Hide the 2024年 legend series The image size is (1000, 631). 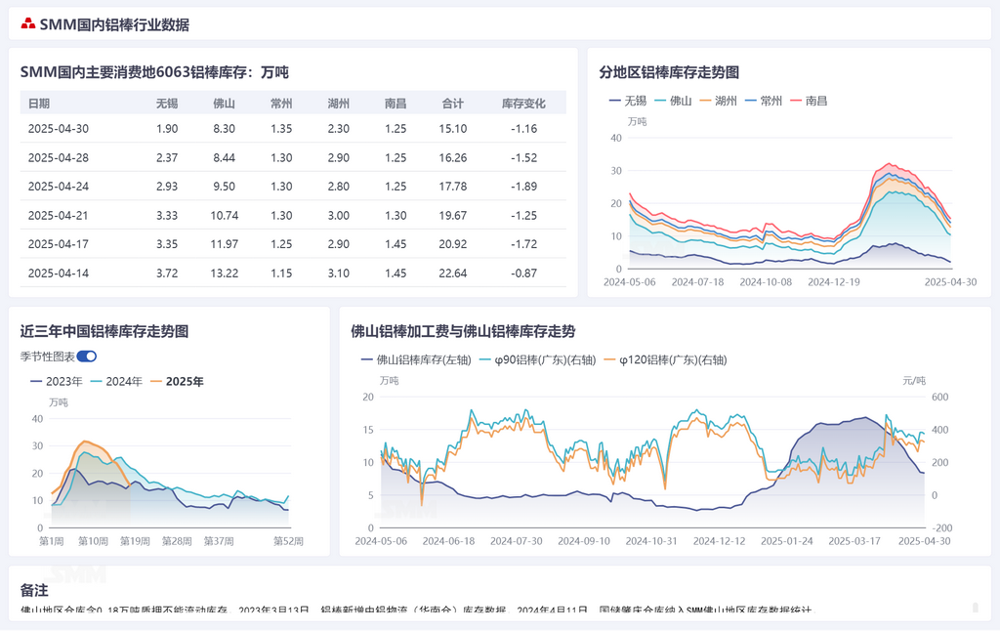click(x=117, y=382)
